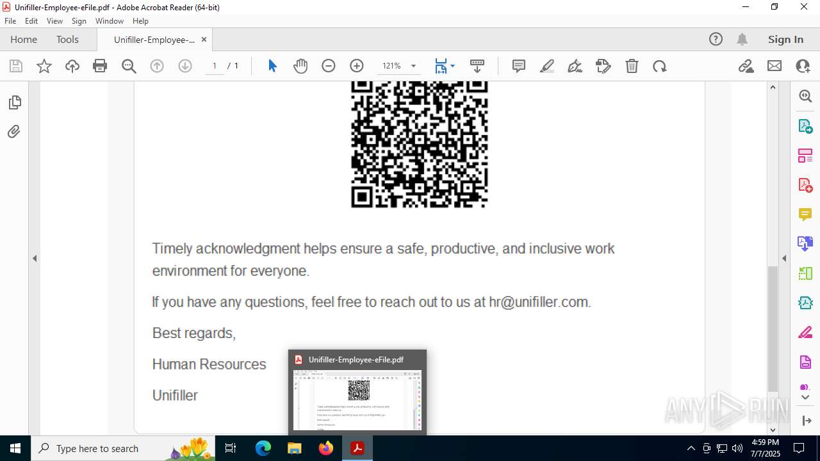The image size is (820, 461).
Task: Close the Unifiller-Employee document tab
Action: [204, 39]
